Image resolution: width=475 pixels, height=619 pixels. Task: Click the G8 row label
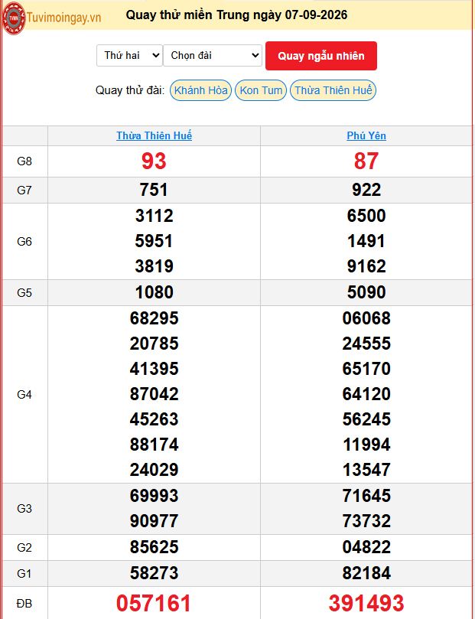(x=24, y=161)
